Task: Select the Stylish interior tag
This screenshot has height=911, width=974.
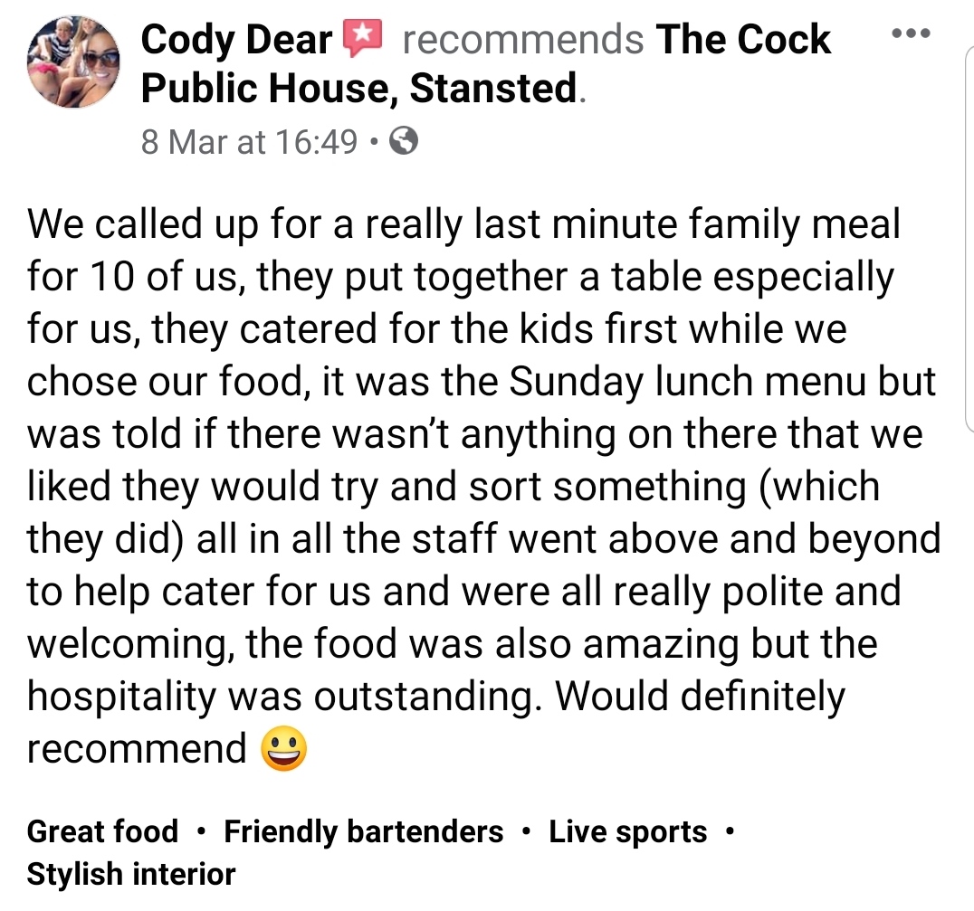Action: pos(131,874)
